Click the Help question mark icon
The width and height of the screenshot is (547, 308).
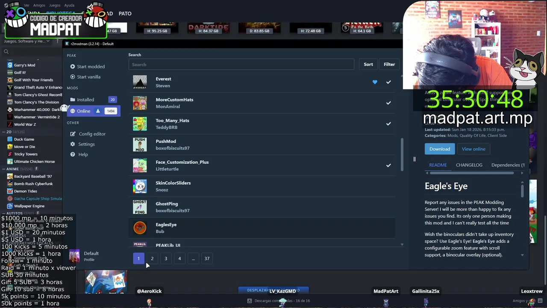73,154
